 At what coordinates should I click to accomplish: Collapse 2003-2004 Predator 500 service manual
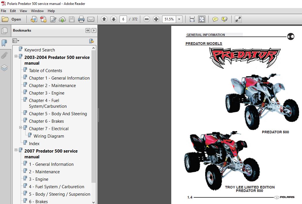point(16,56)
